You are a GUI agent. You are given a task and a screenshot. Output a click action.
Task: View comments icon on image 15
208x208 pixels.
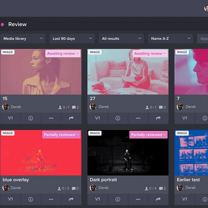tap(74, 107)
